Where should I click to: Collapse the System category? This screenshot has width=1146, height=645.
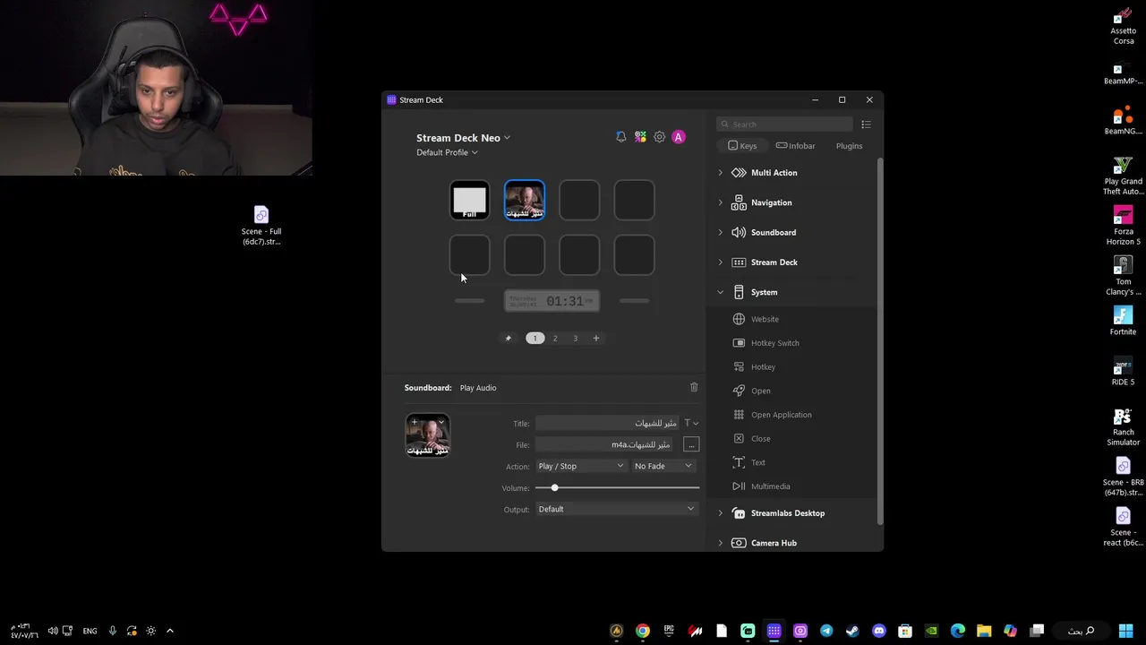tap(721, 292)
